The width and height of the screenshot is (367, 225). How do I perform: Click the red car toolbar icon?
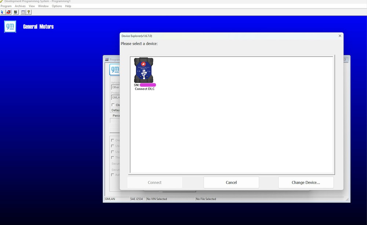(x=9, y=12)
